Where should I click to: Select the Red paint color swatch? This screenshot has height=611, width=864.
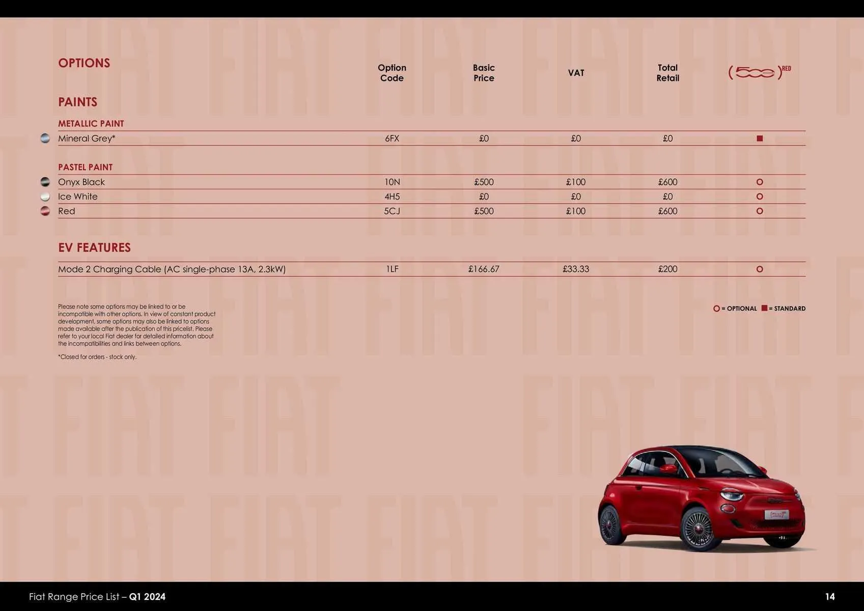pyautogui.click(x=45, y=211)
